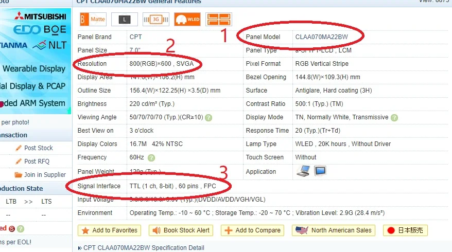Click the Matte surface feature icon
This screenshot has width=452, height=252.
93,20
